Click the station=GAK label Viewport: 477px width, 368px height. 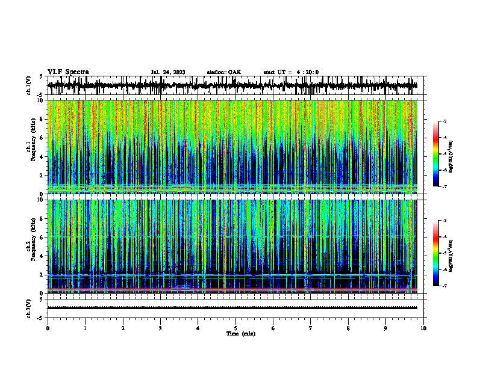tap(224, 72)
